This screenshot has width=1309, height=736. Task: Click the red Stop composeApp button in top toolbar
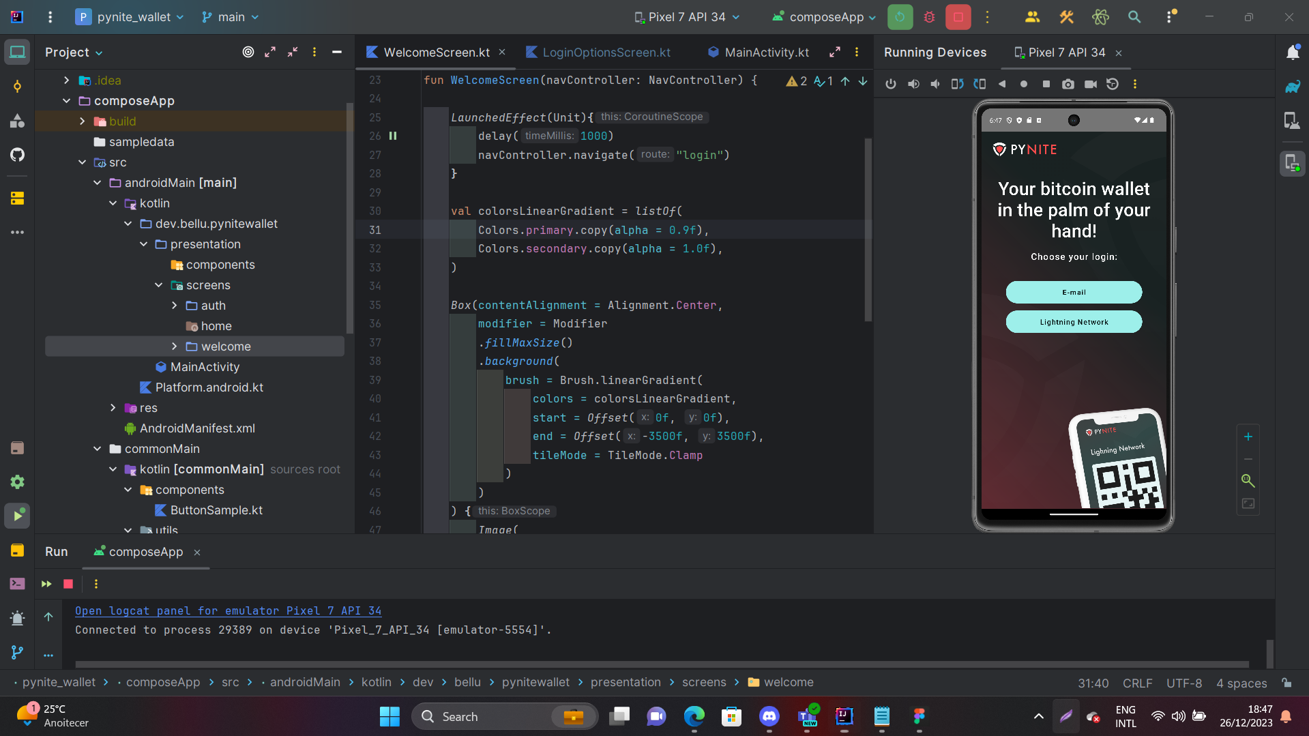click(x=958, y=17)
